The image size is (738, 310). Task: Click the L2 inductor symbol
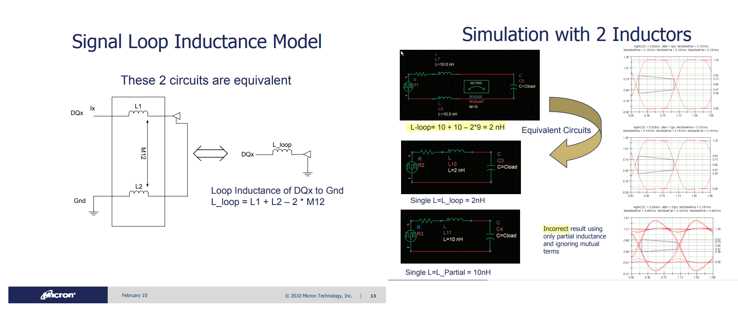pos(139,193)
